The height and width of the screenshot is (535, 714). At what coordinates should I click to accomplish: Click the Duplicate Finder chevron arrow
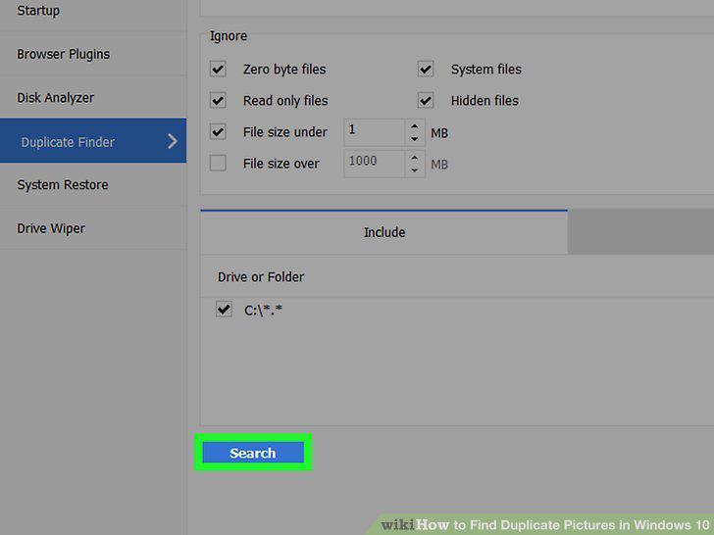tap(173, 141)
